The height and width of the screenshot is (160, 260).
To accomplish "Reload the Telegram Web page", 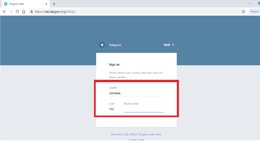I will pos(17,12).
